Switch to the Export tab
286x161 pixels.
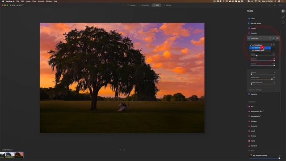coord(167,5)
